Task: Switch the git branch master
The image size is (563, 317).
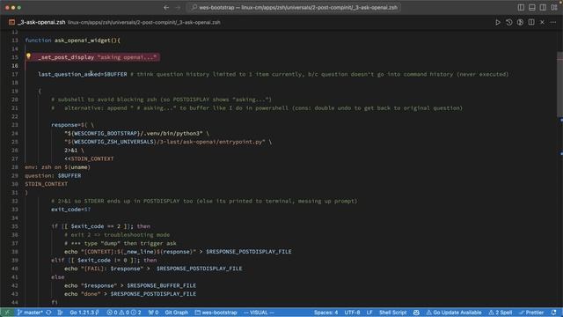Action: pyautogui.click(x=30, y=313)
